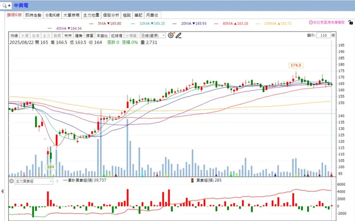Screen dimensions: 355x221
Task: Switch to the 主力地圖 tab
Action: pyautogui.click(x=91, y=15)
